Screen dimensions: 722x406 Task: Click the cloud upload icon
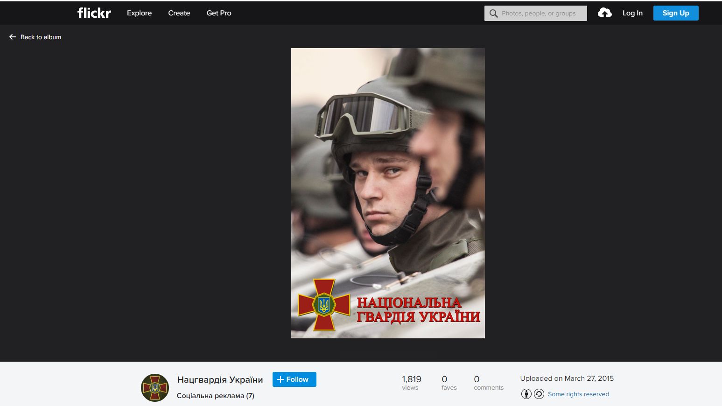point(604,13)
